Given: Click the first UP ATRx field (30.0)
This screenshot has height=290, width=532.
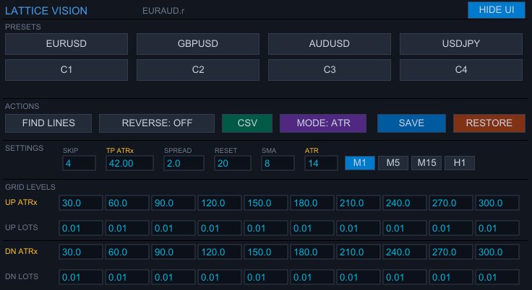Looking at the screenshot, I should [x=82, y=203].
